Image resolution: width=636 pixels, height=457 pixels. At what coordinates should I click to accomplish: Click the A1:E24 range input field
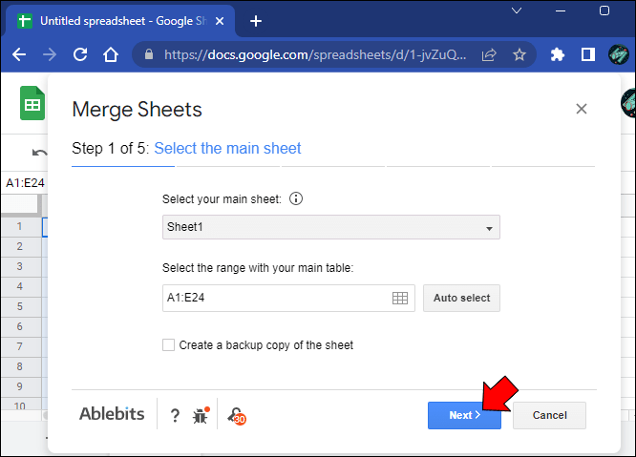(x=275, y=298)
